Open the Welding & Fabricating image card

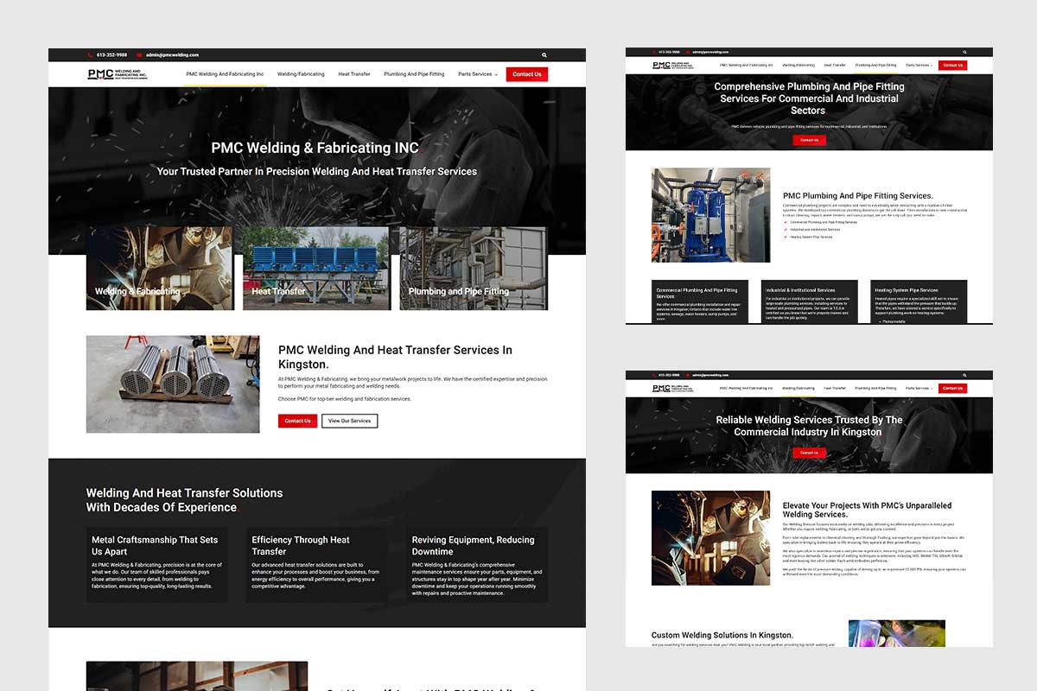point(159,269)
